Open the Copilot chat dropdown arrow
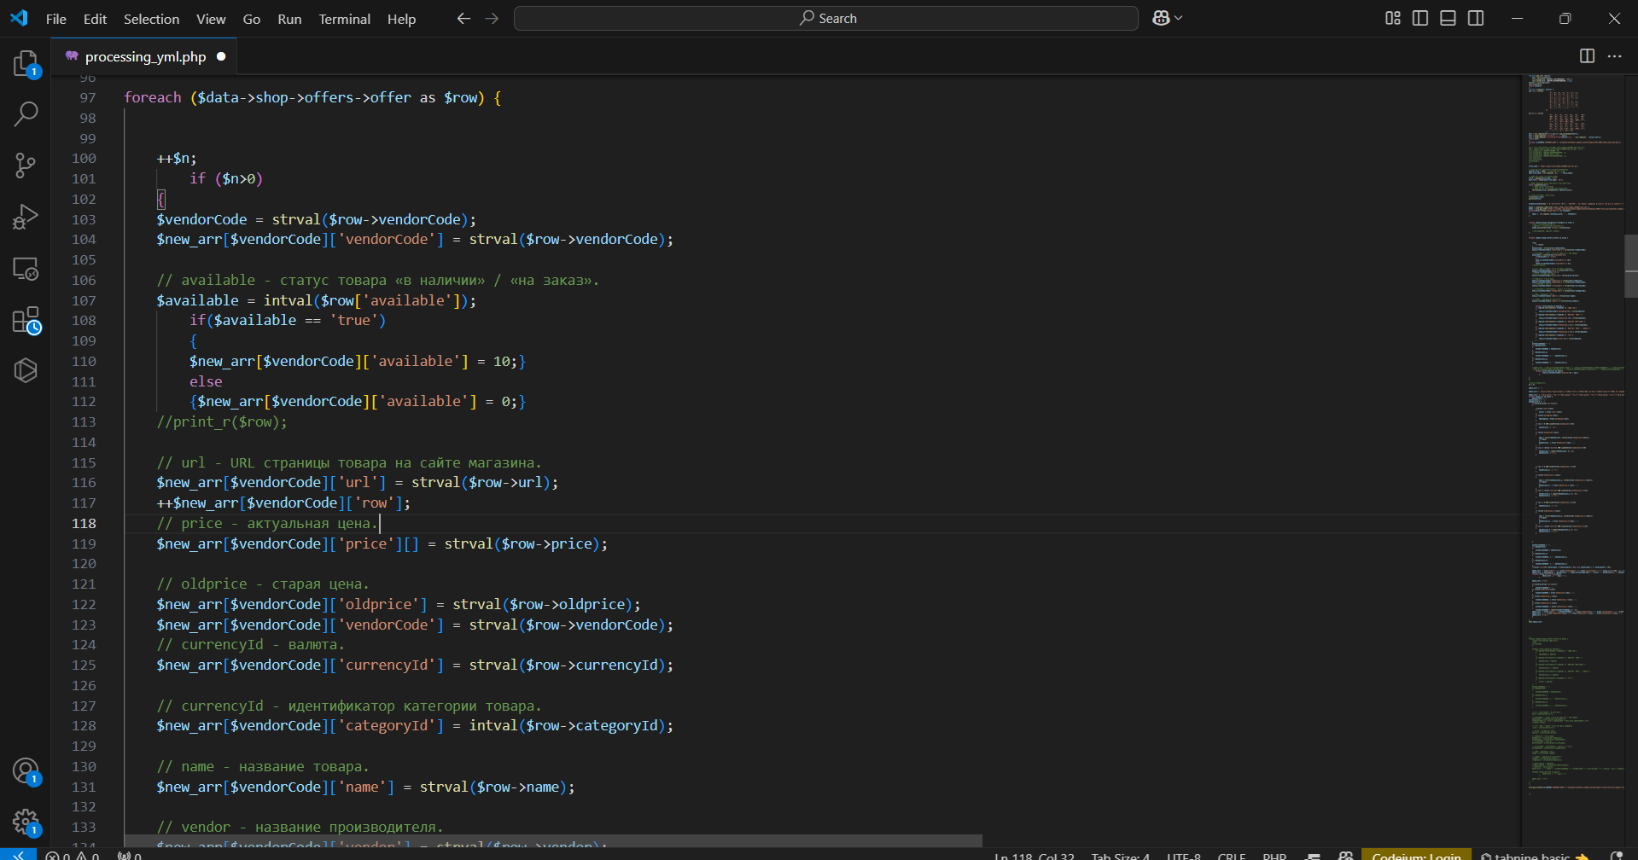This screenshot has height=860, width=1638. (1179, 18)
